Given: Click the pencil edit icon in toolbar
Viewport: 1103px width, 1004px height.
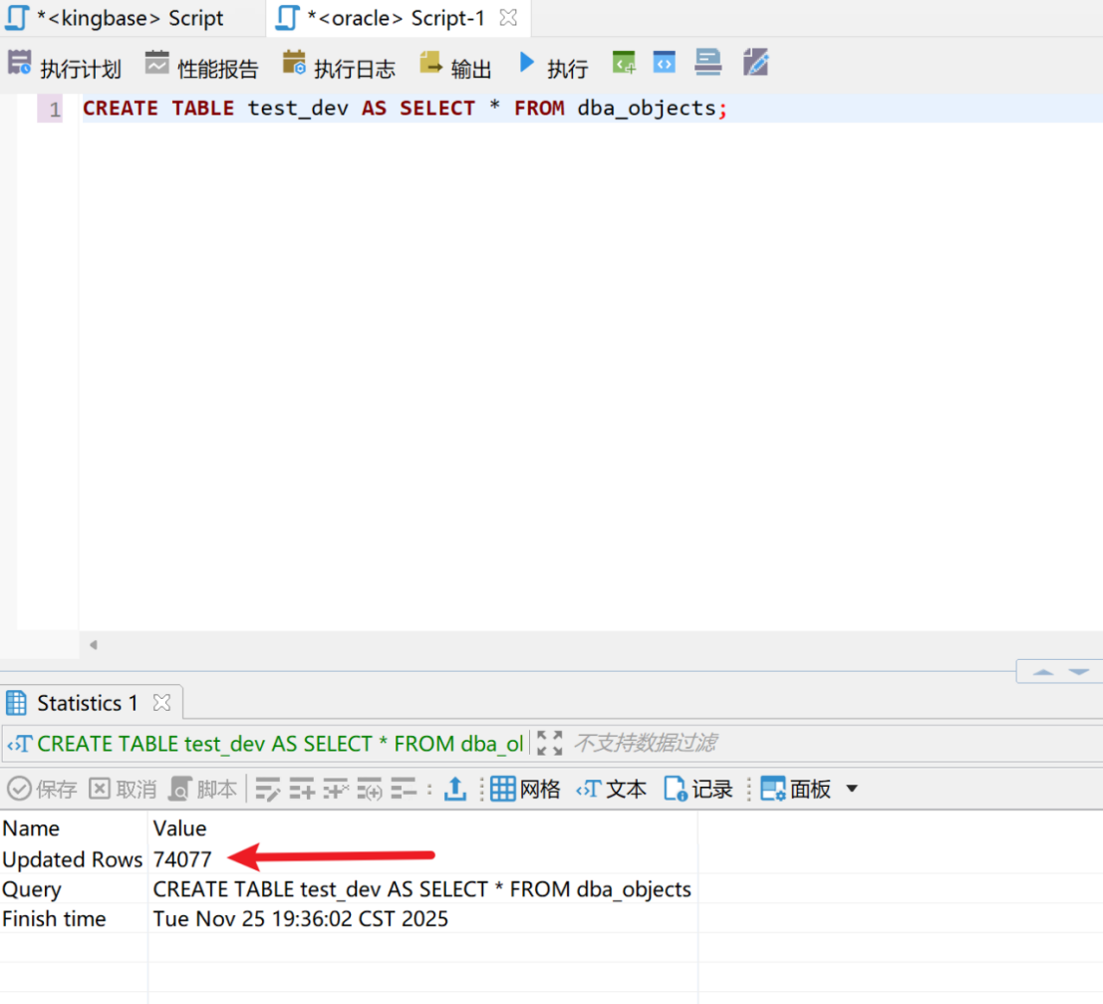Looking at the screenshot, I should point(756,63).
